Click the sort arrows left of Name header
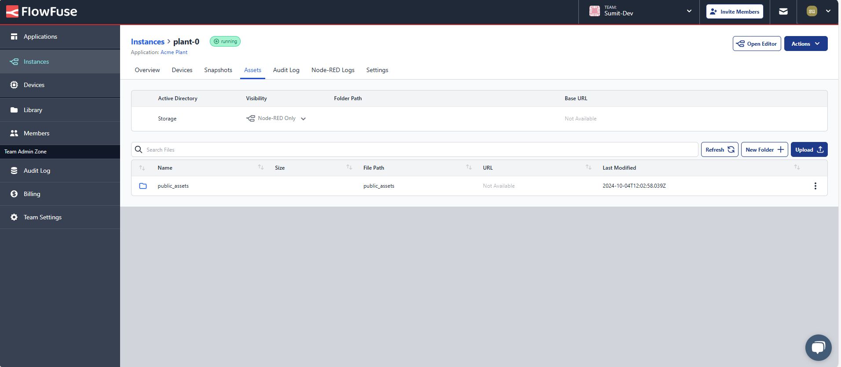The image size is (841, 367). click(142, 168)
